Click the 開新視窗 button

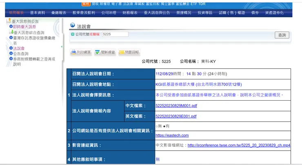[105, 52]
